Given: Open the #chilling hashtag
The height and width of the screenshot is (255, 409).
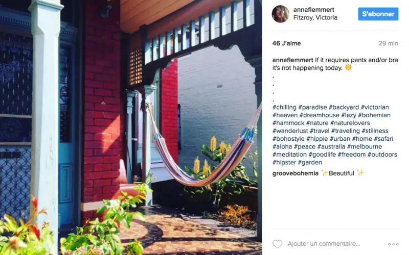Looking at the screenshot, I should [284, 107].
